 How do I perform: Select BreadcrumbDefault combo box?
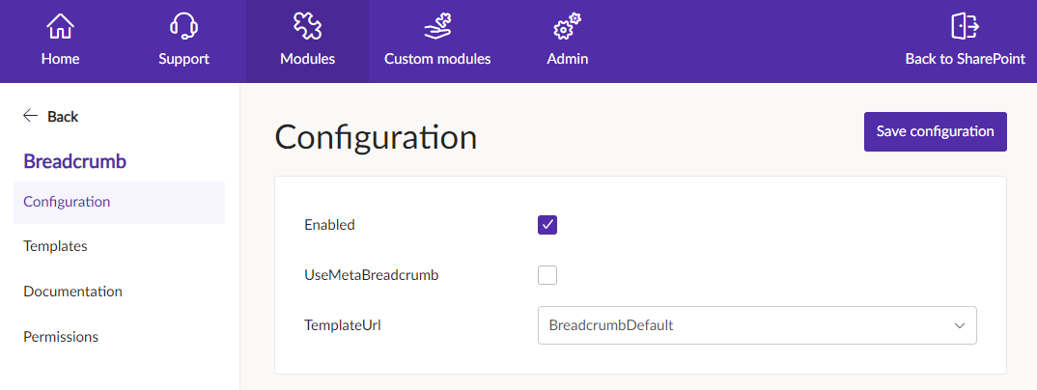point(757,325)
